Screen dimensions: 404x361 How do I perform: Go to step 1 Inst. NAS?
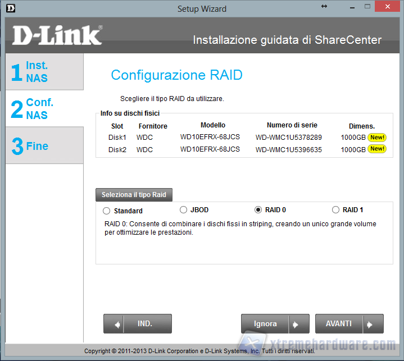click(x=44, y=72)
